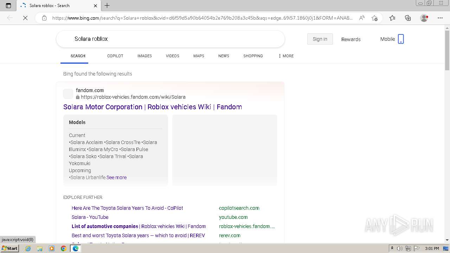Open media player taskbar icon
The image size is (450, 253).
(x=52, y=248)
